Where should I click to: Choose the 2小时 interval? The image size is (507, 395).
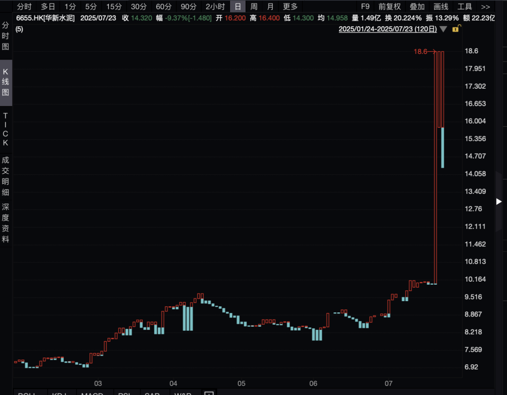pos(215,7)
